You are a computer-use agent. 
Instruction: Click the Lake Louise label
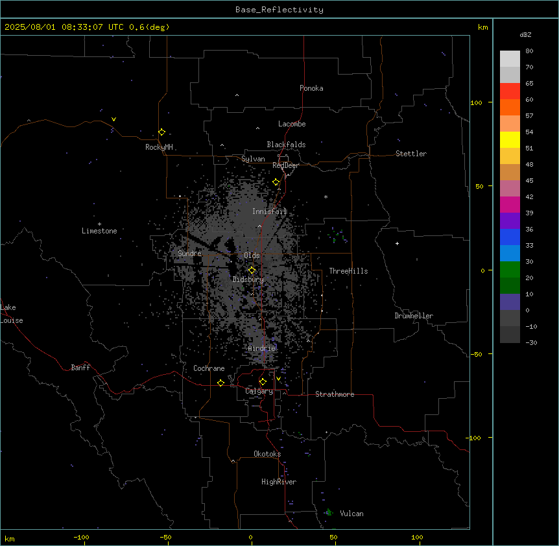[x=12, y=314]
